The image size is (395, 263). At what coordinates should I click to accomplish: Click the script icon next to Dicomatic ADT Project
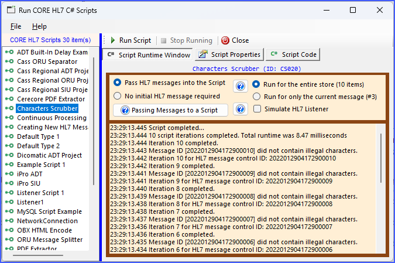(x=9, y=155)
